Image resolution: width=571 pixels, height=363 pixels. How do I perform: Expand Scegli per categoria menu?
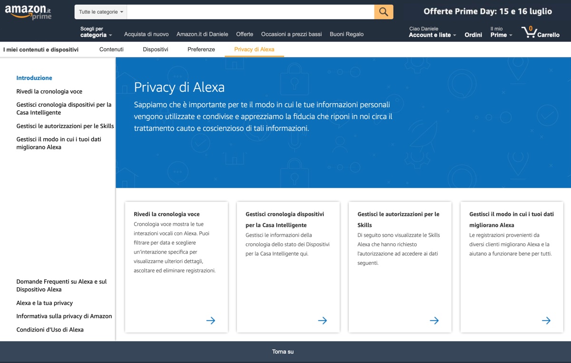point(96,32)
